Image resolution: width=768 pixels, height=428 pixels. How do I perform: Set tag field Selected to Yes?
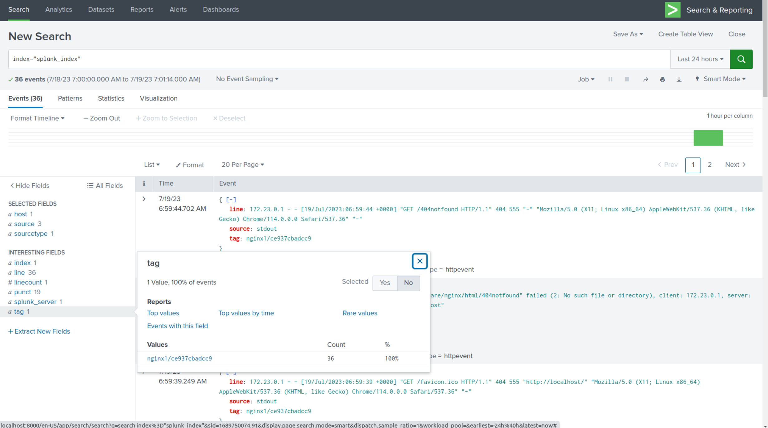[x=385, y=283]
